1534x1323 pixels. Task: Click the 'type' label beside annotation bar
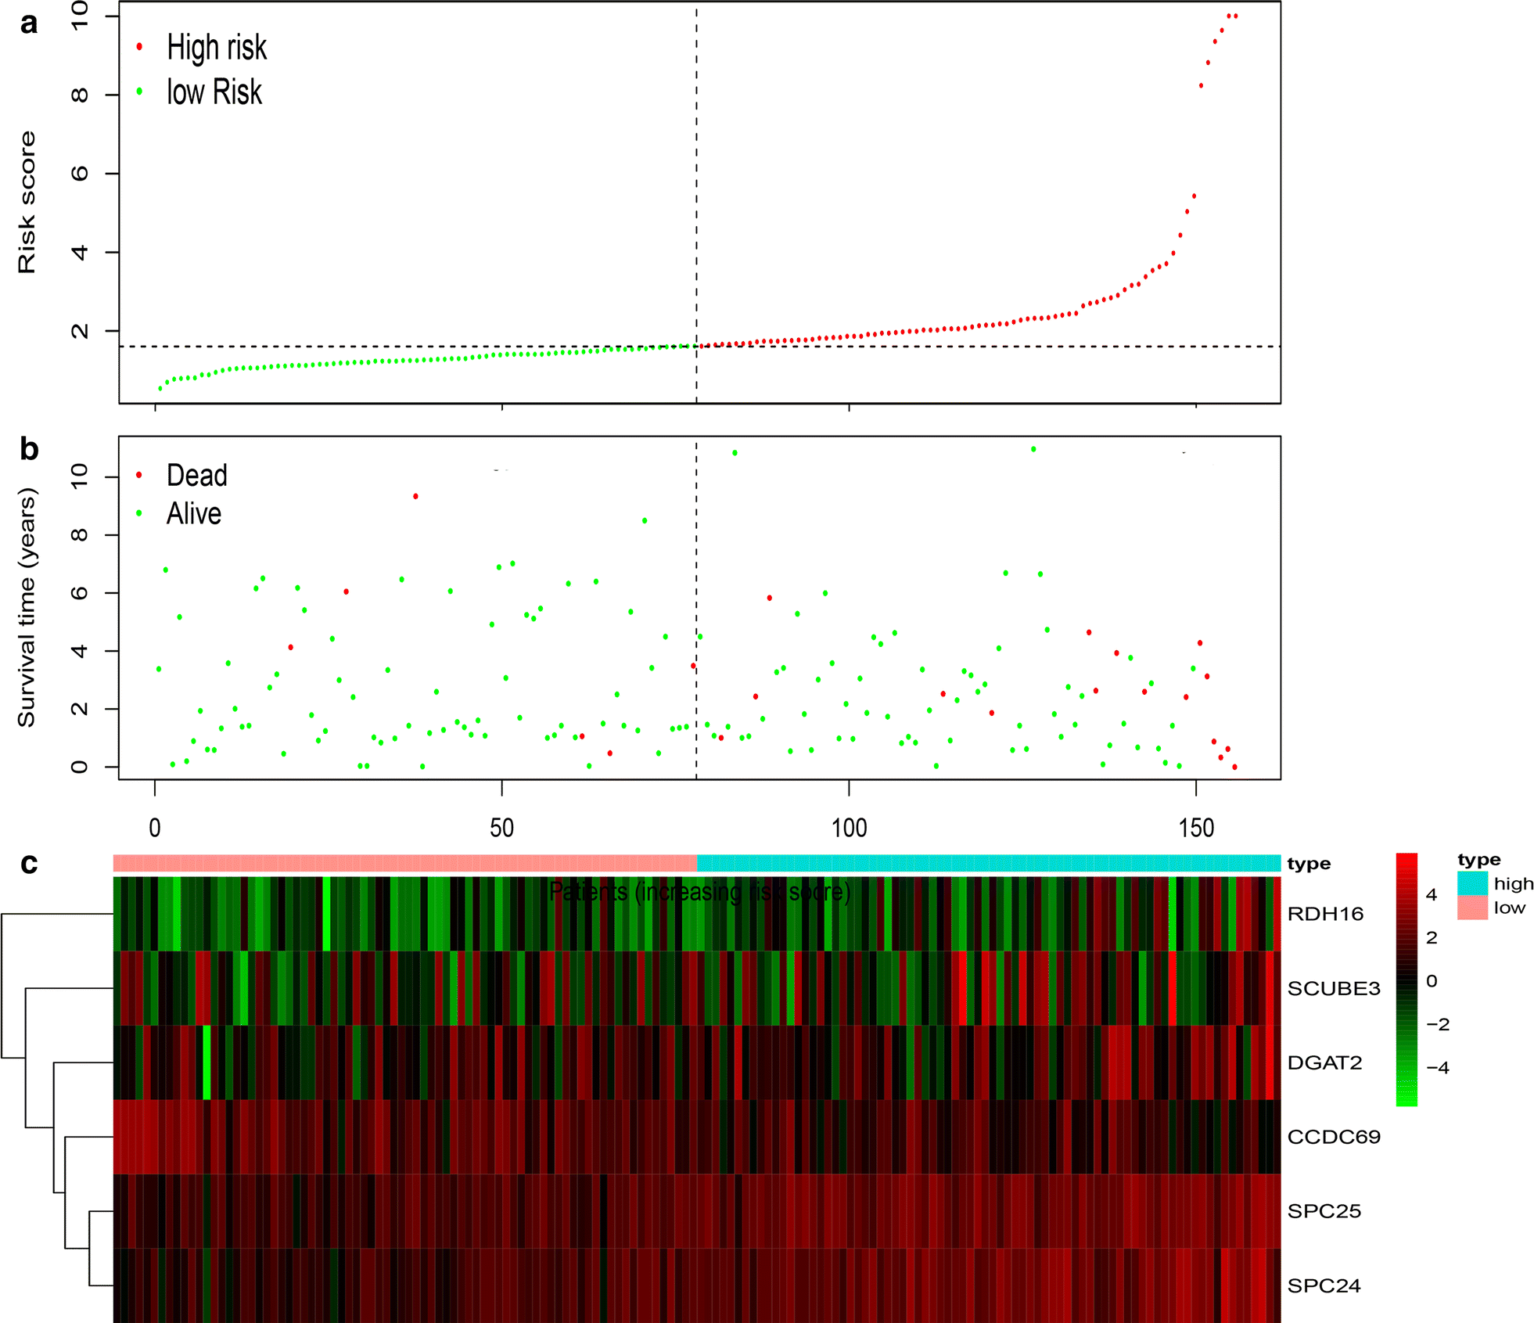1309,864
